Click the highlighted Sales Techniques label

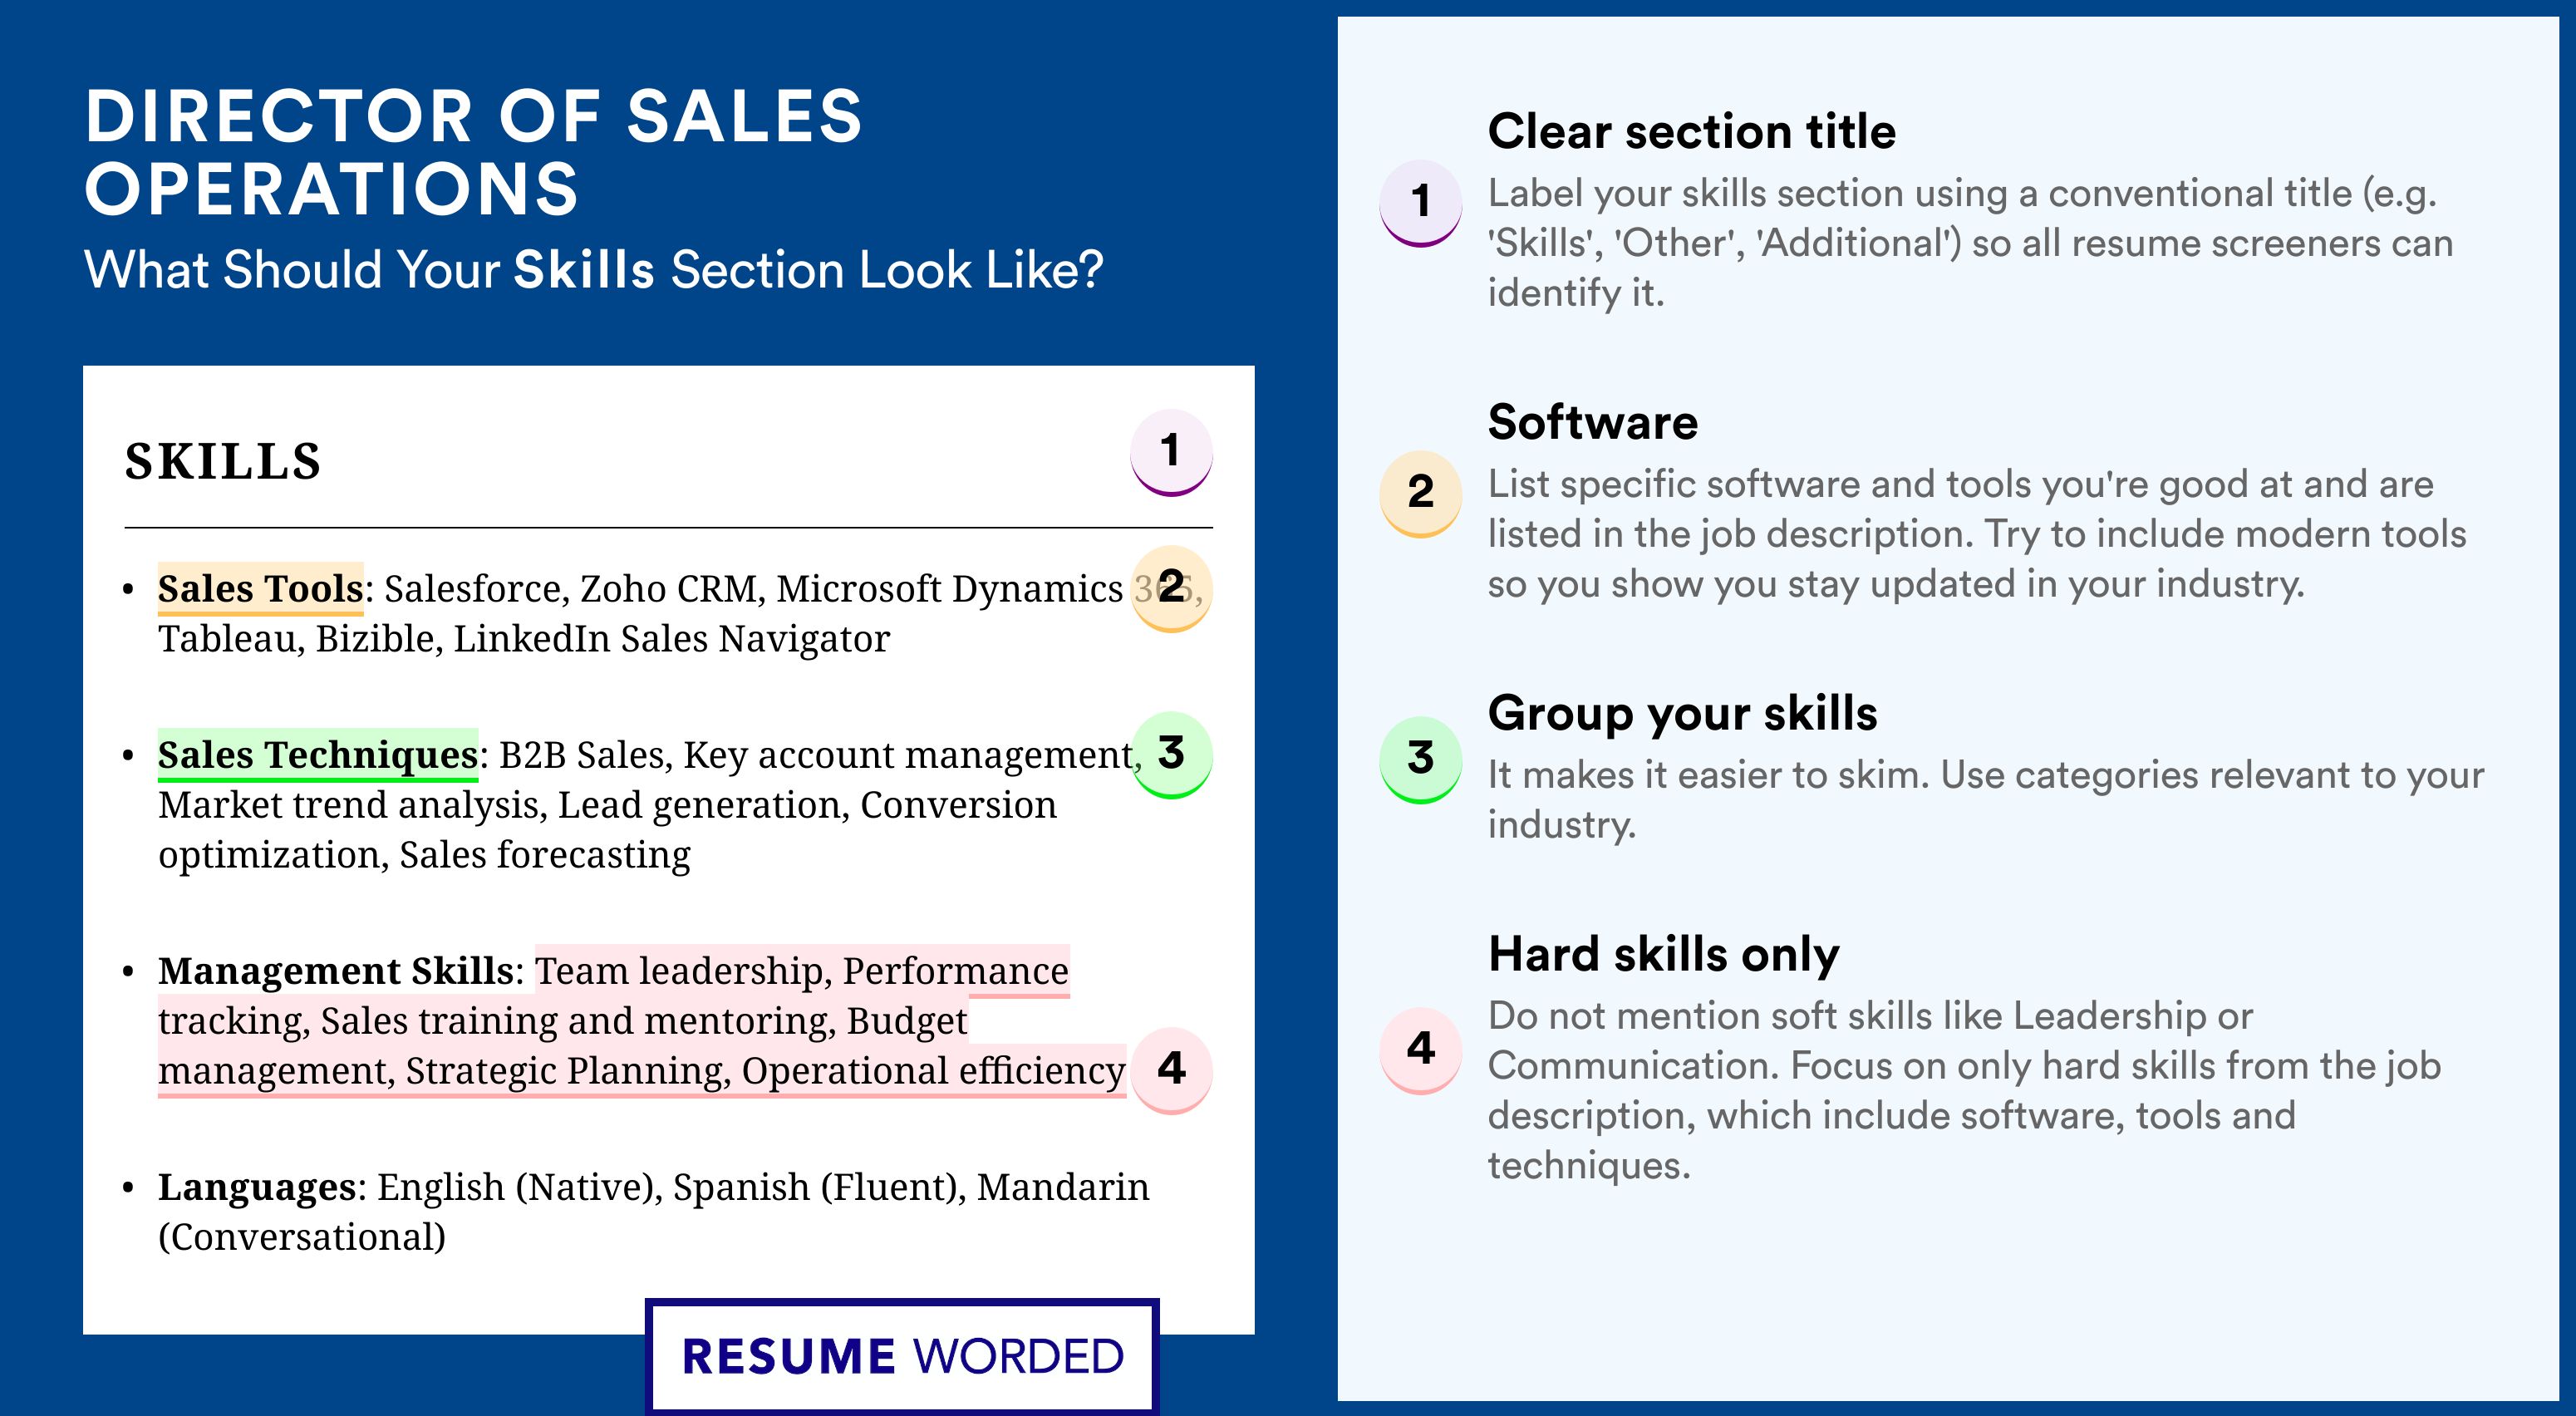pyautogui.click(x=318, y=754)
